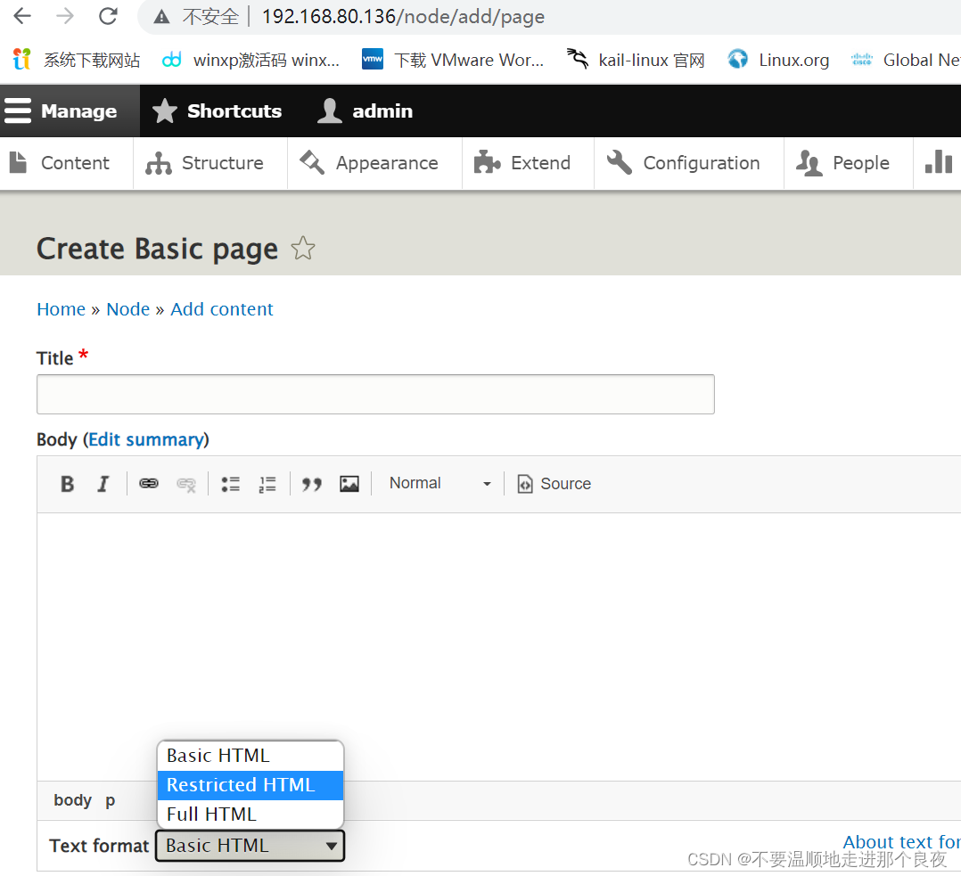Select Restricted HTML option

250,785
